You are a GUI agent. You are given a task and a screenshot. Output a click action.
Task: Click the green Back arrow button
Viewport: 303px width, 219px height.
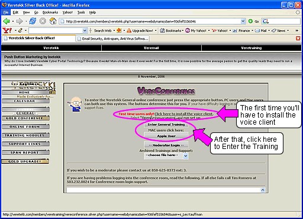7,21
